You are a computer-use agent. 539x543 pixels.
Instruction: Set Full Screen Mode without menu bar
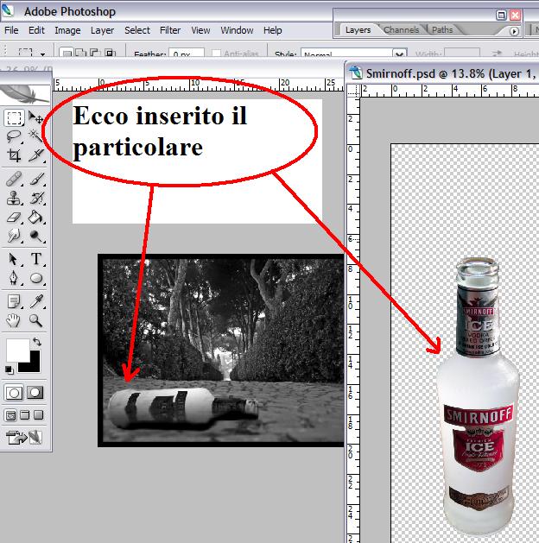[x=39, y=415]
